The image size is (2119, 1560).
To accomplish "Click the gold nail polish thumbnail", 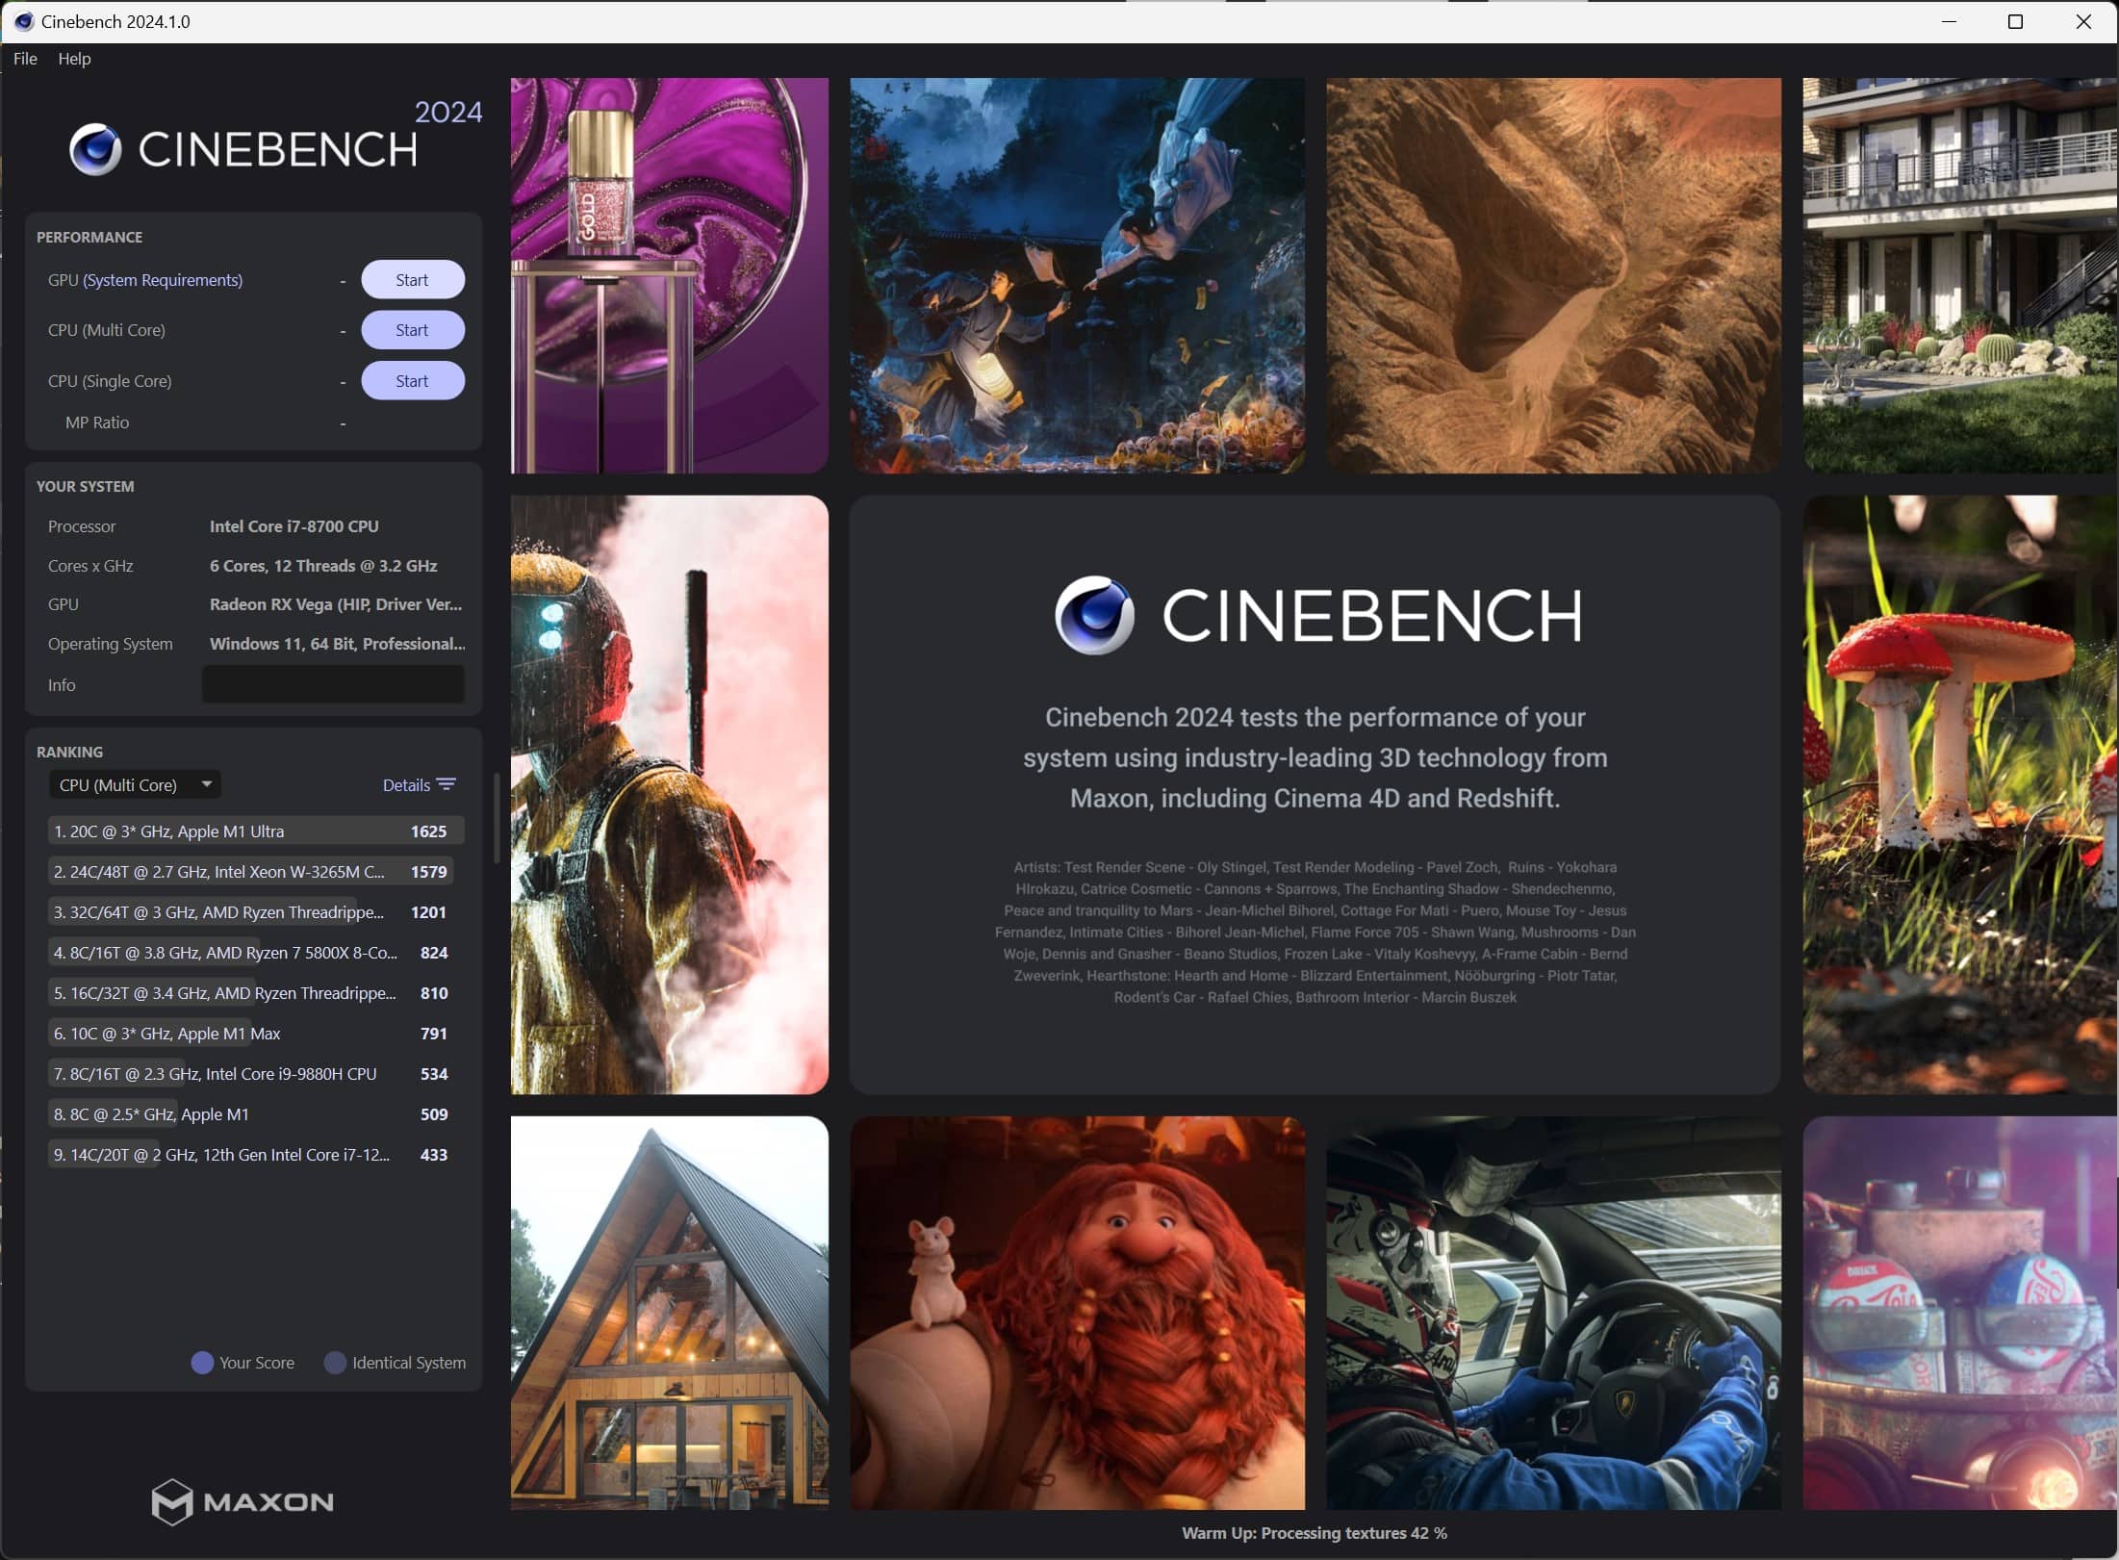I will pyautogui.click(x=670, y=275).
